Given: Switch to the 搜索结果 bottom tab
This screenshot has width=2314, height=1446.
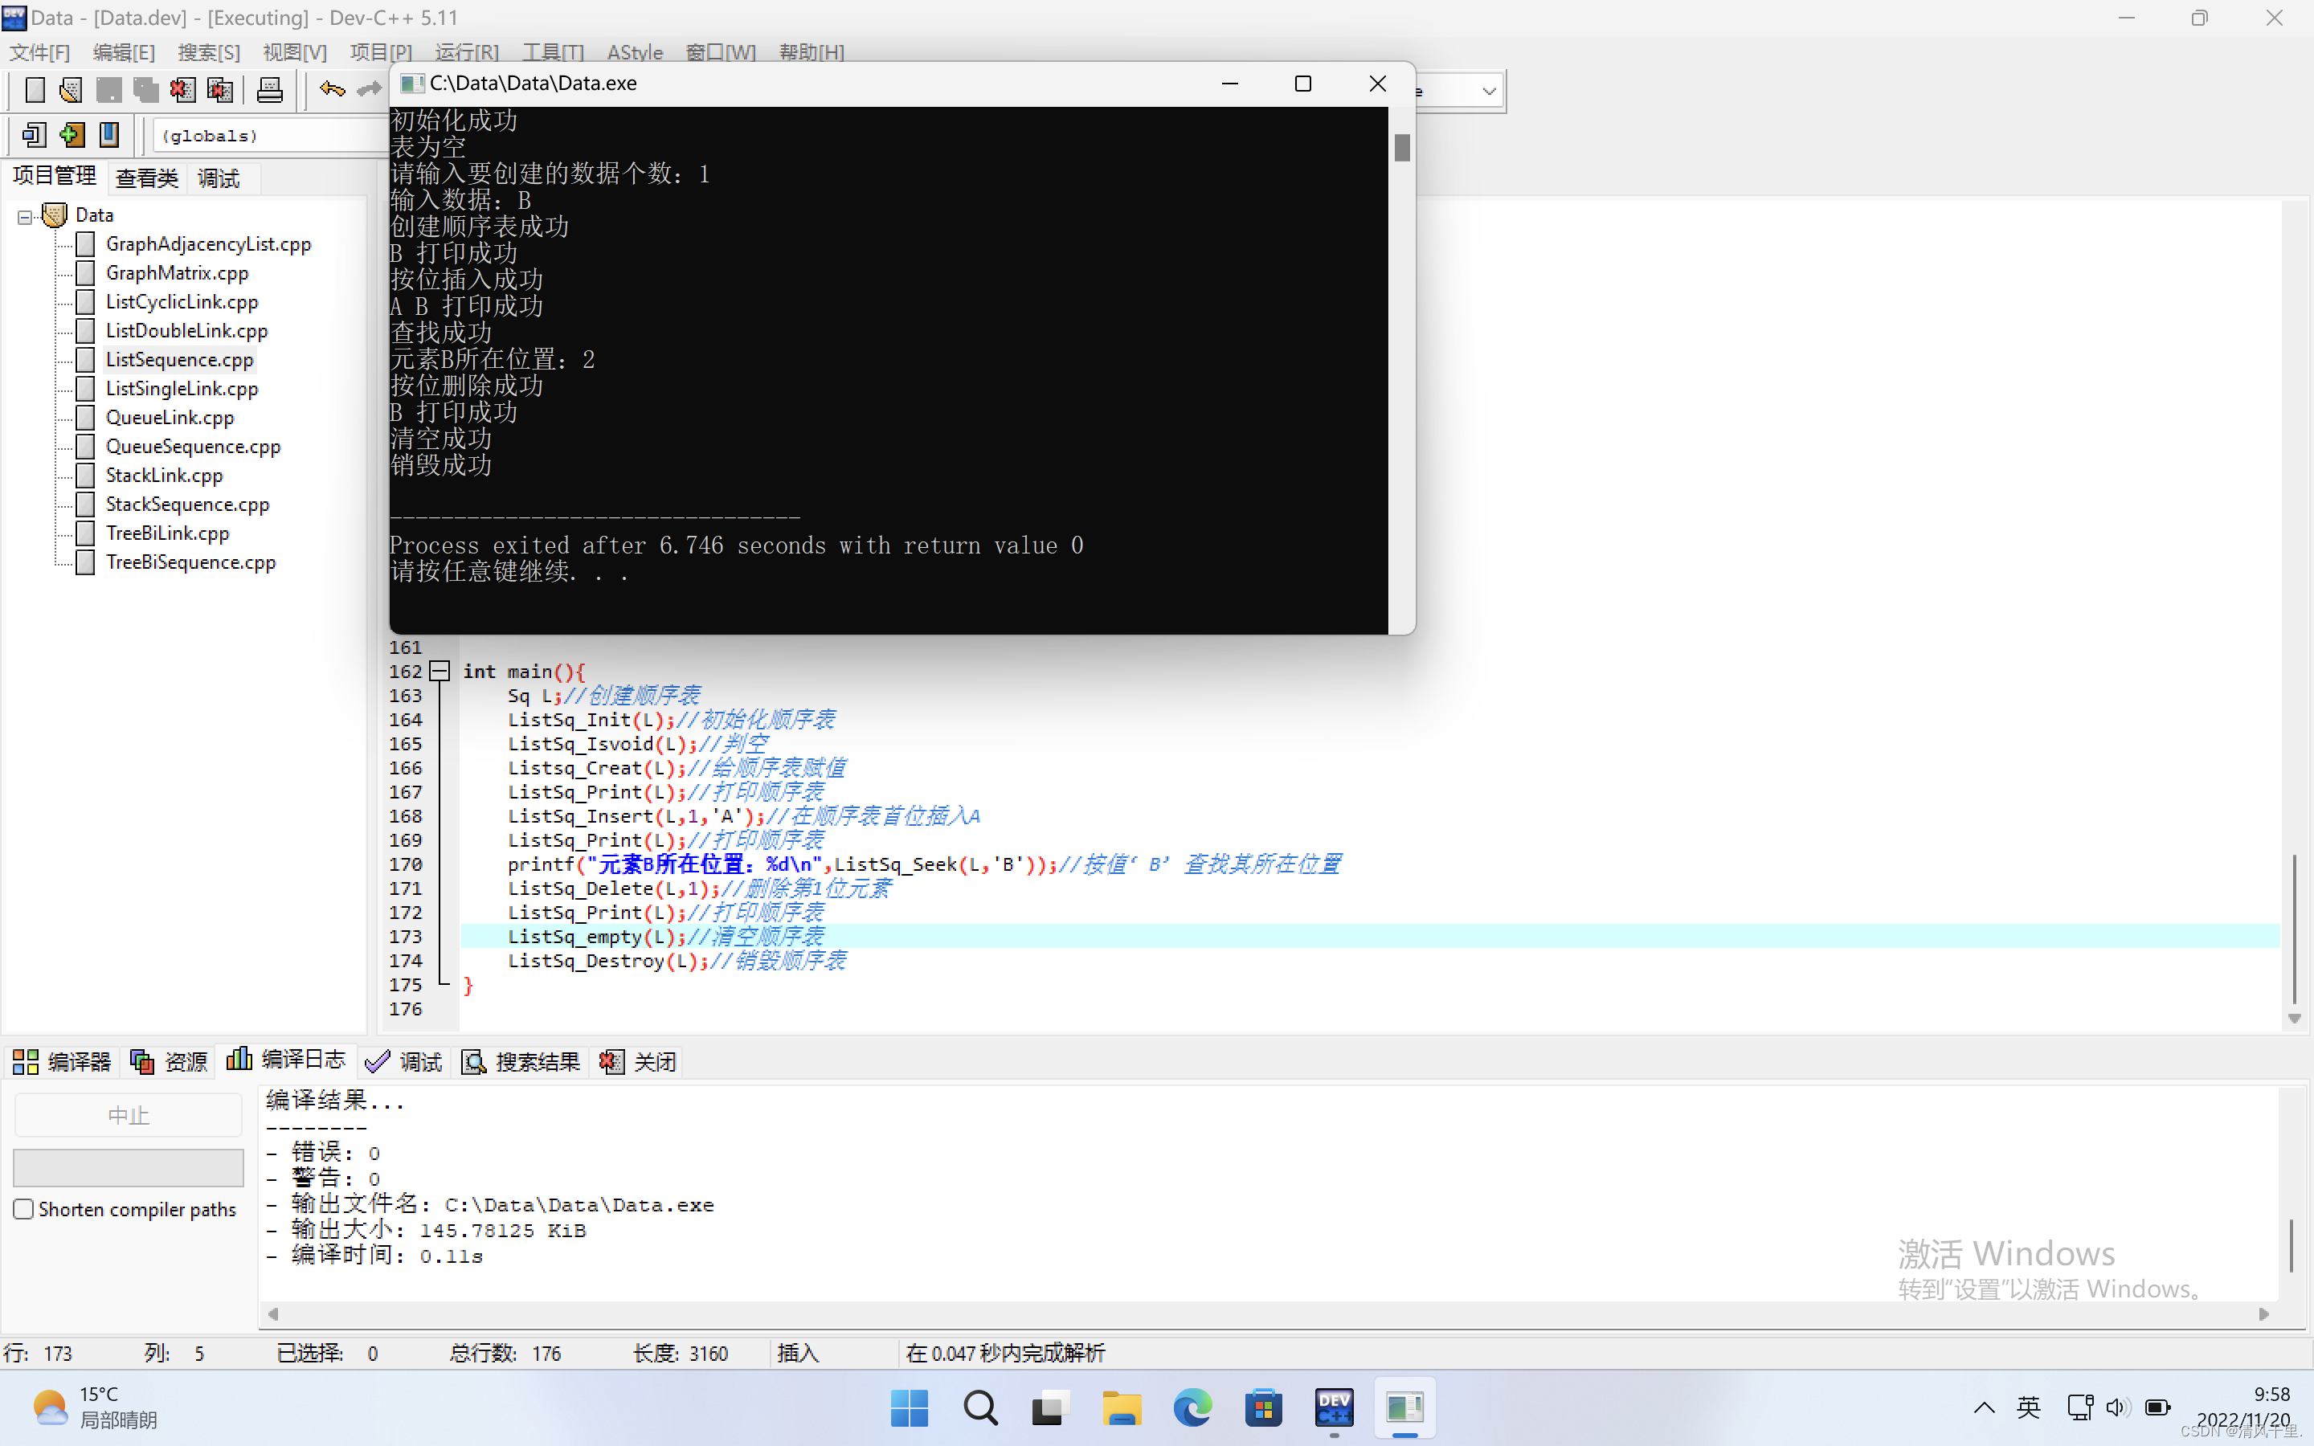Looking at the screenshot, I should coord(521,1061).
